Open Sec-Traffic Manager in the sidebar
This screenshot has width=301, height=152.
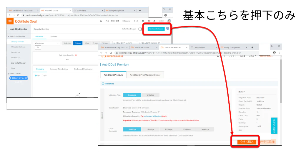18,63
